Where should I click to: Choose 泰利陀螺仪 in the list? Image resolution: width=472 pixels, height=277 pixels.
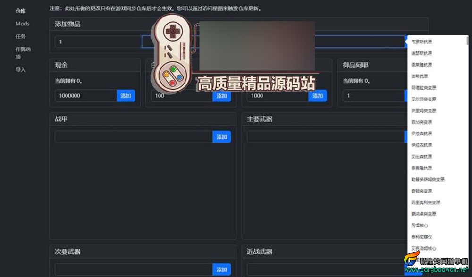point(422,237)
